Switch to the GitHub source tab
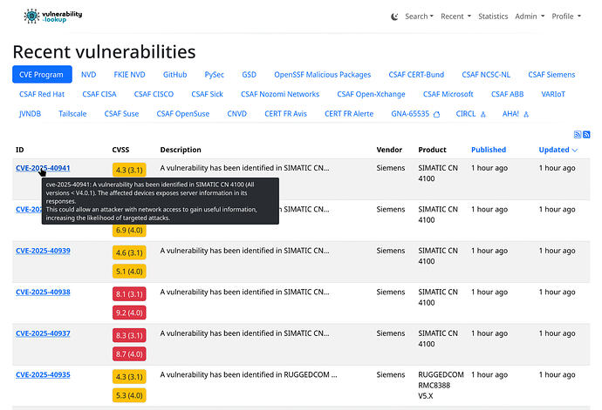Image resolution: width=602 pixels, height=410 pixels. pos(174,75)
